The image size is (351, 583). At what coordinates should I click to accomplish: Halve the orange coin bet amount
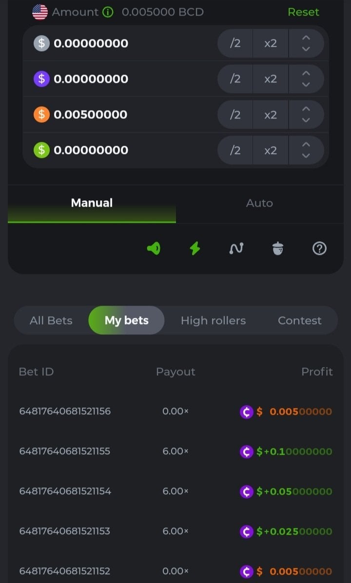[235, 115]
